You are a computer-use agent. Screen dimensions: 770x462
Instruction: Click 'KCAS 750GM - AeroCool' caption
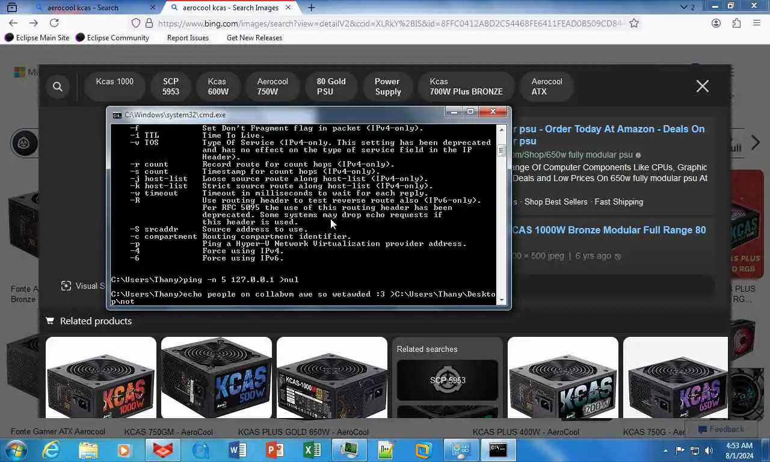pos(168,432)
